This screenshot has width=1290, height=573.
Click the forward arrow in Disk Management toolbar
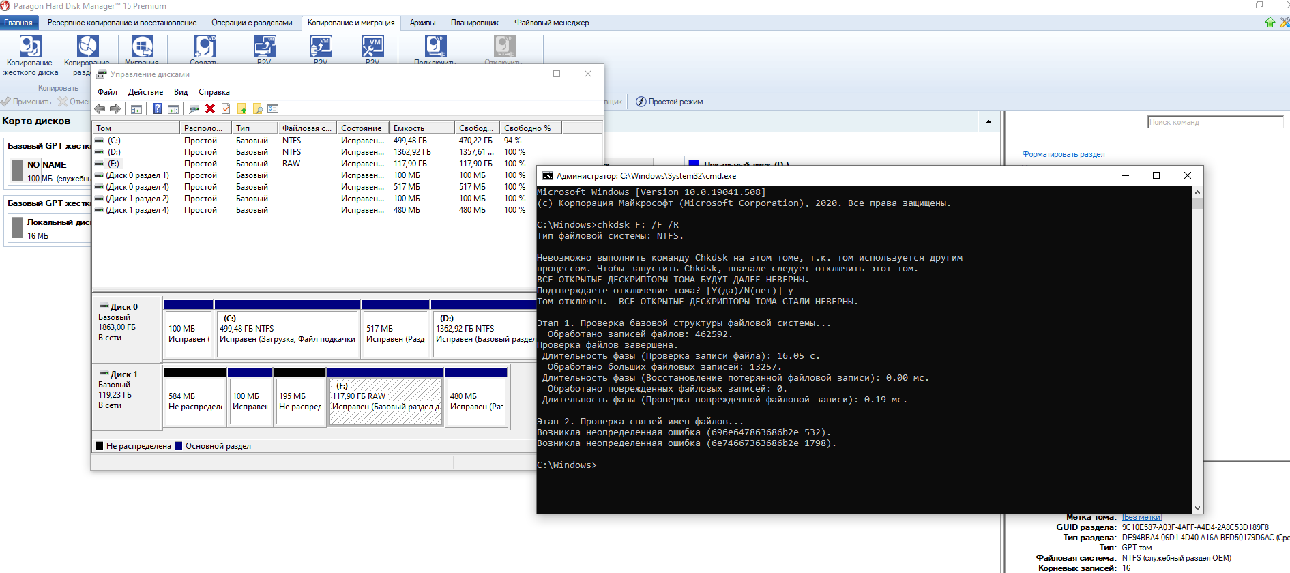pos(115,109)
